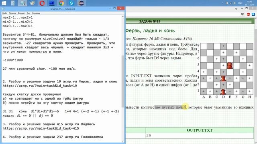Open the Paint palette taskbar icon
The image size is (257, 144).
(x=32, y=3)
